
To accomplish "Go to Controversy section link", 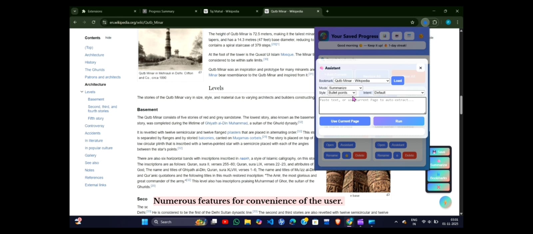I will click(94, 126).
